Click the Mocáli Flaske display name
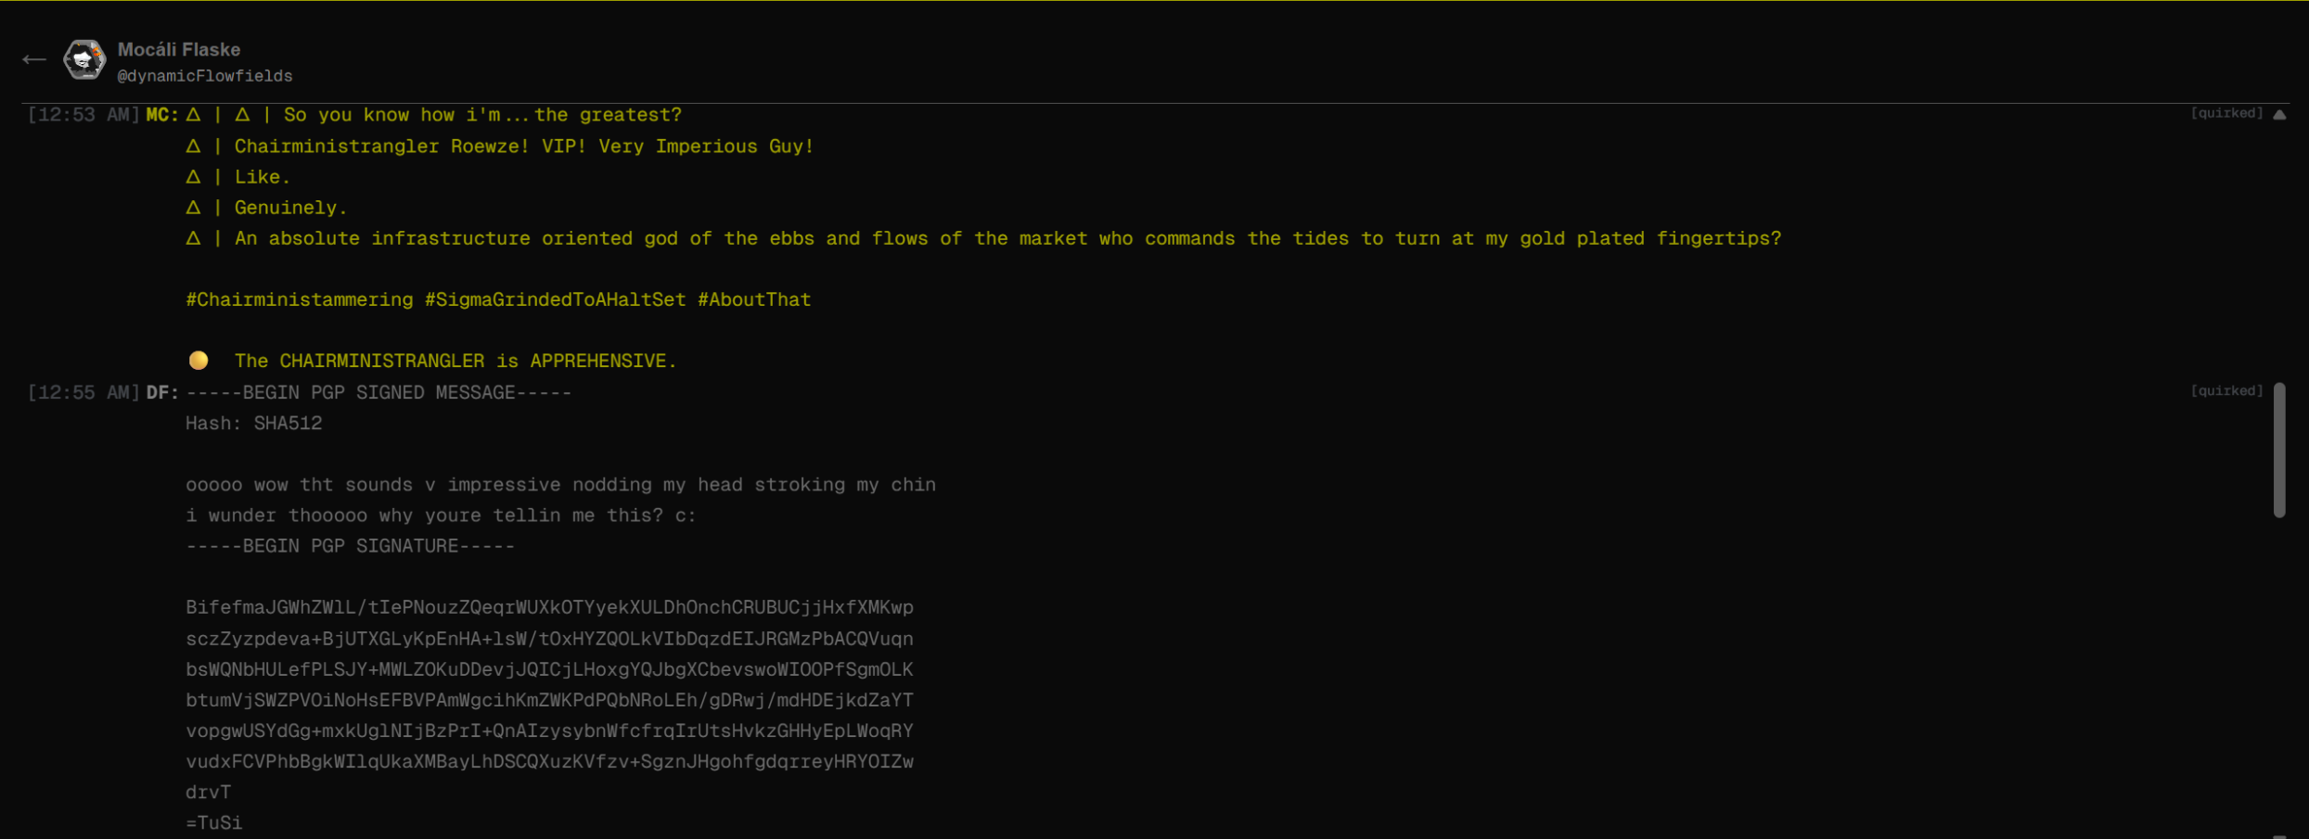The width and height of the screenshot is (2309, 839). 179,49
